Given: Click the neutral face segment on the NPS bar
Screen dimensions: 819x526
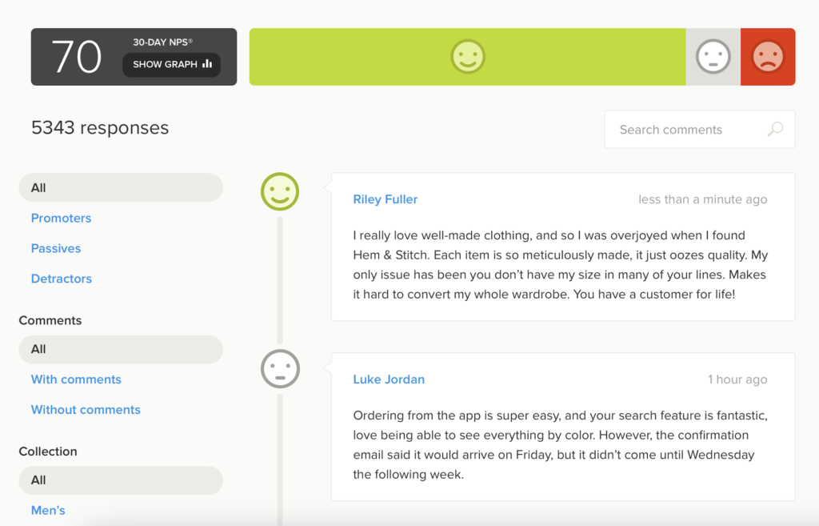Looking at the screenshot, I should [x=713, y=57].
